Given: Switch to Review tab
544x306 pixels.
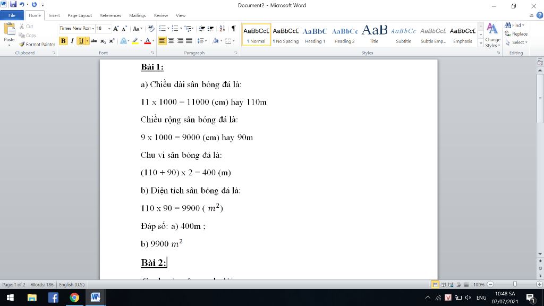Looking at the screenshot, I should coord(160,15).
